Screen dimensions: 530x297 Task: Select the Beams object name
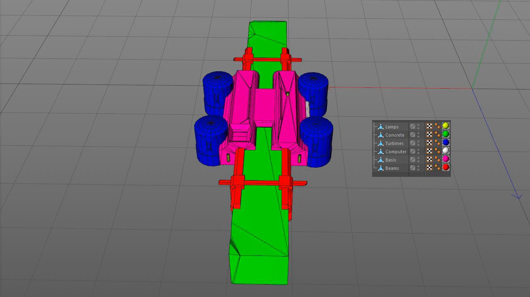pyautogui.click(x=392, y=168)
